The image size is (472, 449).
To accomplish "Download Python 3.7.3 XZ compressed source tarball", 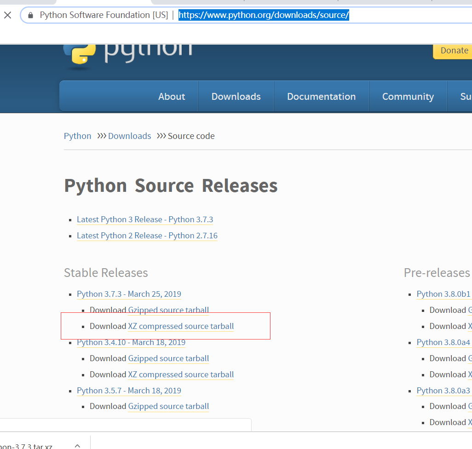I will [181, 327].
